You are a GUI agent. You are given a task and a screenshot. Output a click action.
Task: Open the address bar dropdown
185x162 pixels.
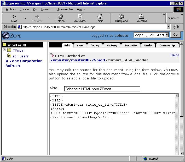pos(169,27)
